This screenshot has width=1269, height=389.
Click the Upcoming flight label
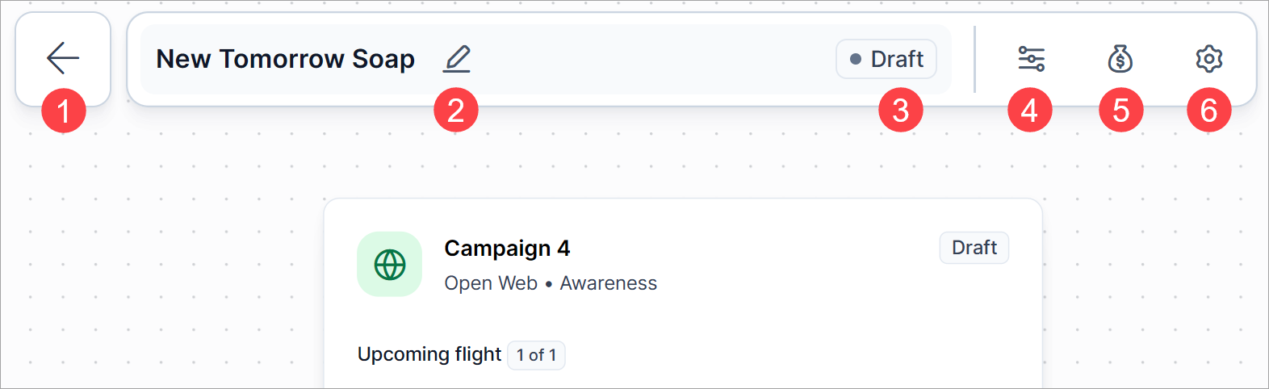pyautogui.click(x=429, y=354)
